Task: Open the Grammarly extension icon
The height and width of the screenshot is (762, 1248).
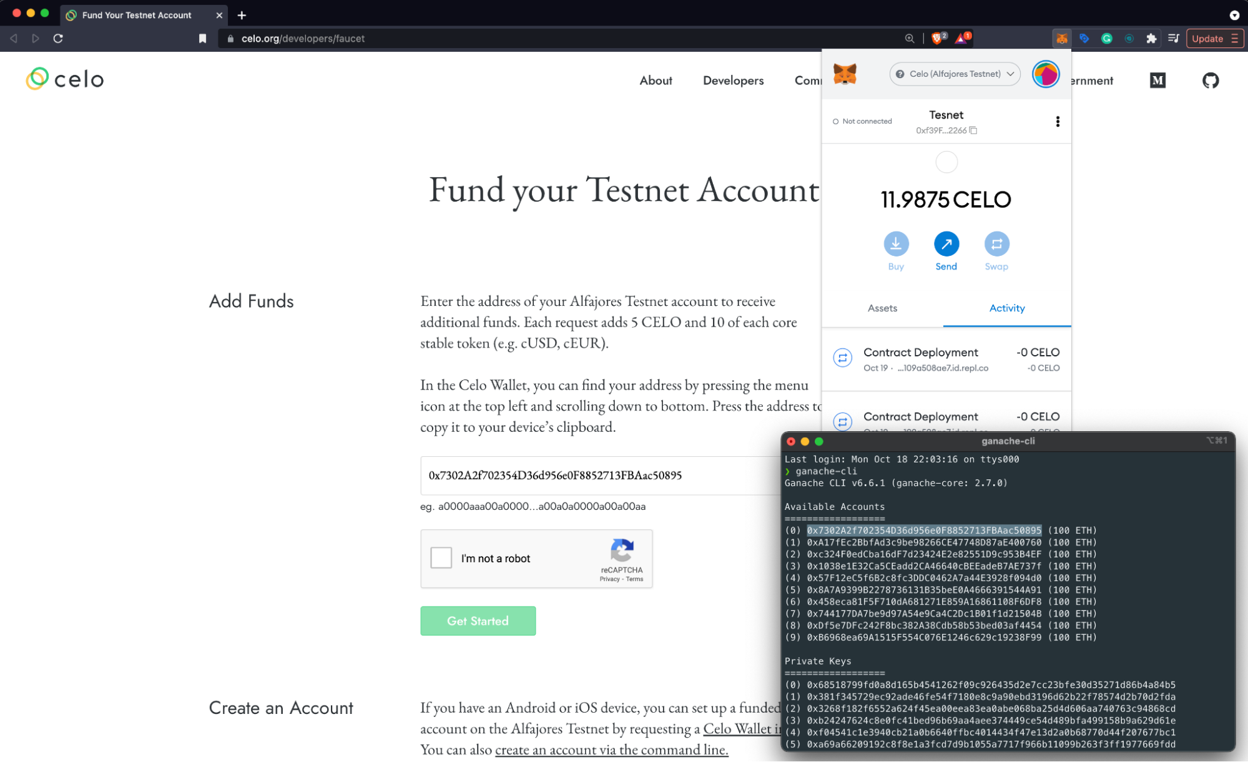Action: [x=1107, y=38]
